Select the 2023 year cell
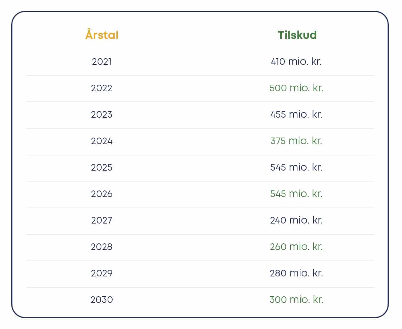 102,114
